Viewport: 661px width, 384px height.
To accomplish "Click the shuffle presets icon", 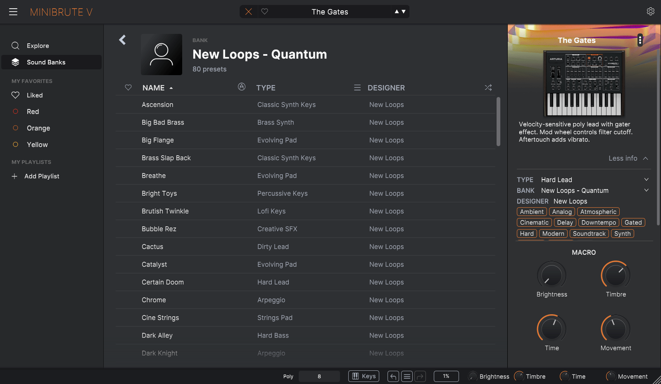I will coord(488,88).
